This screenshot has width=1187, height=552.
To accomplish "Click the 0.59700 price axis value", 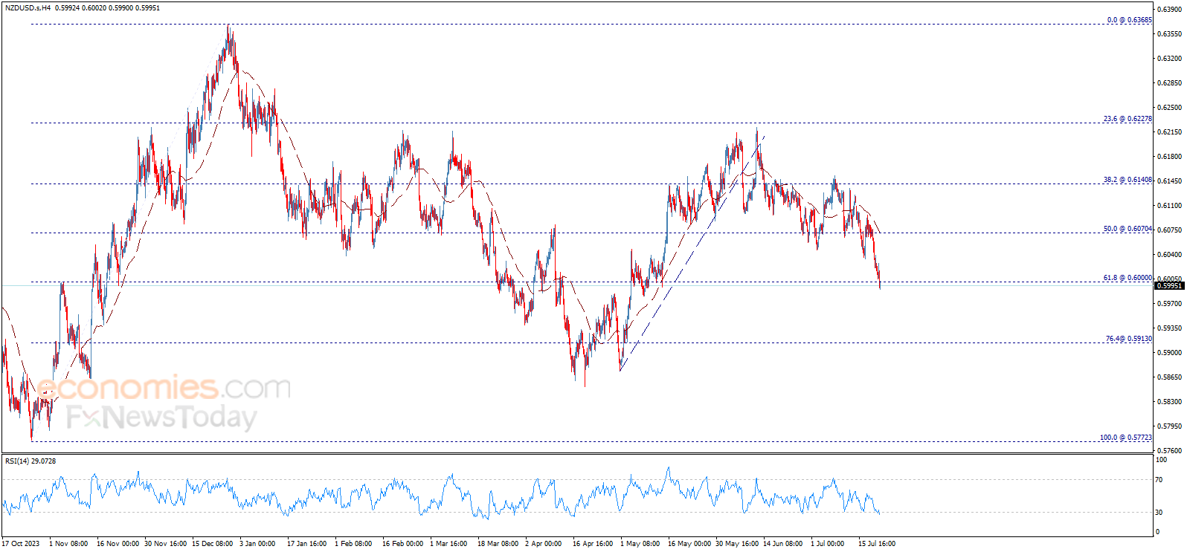I will pos(1170,303).
